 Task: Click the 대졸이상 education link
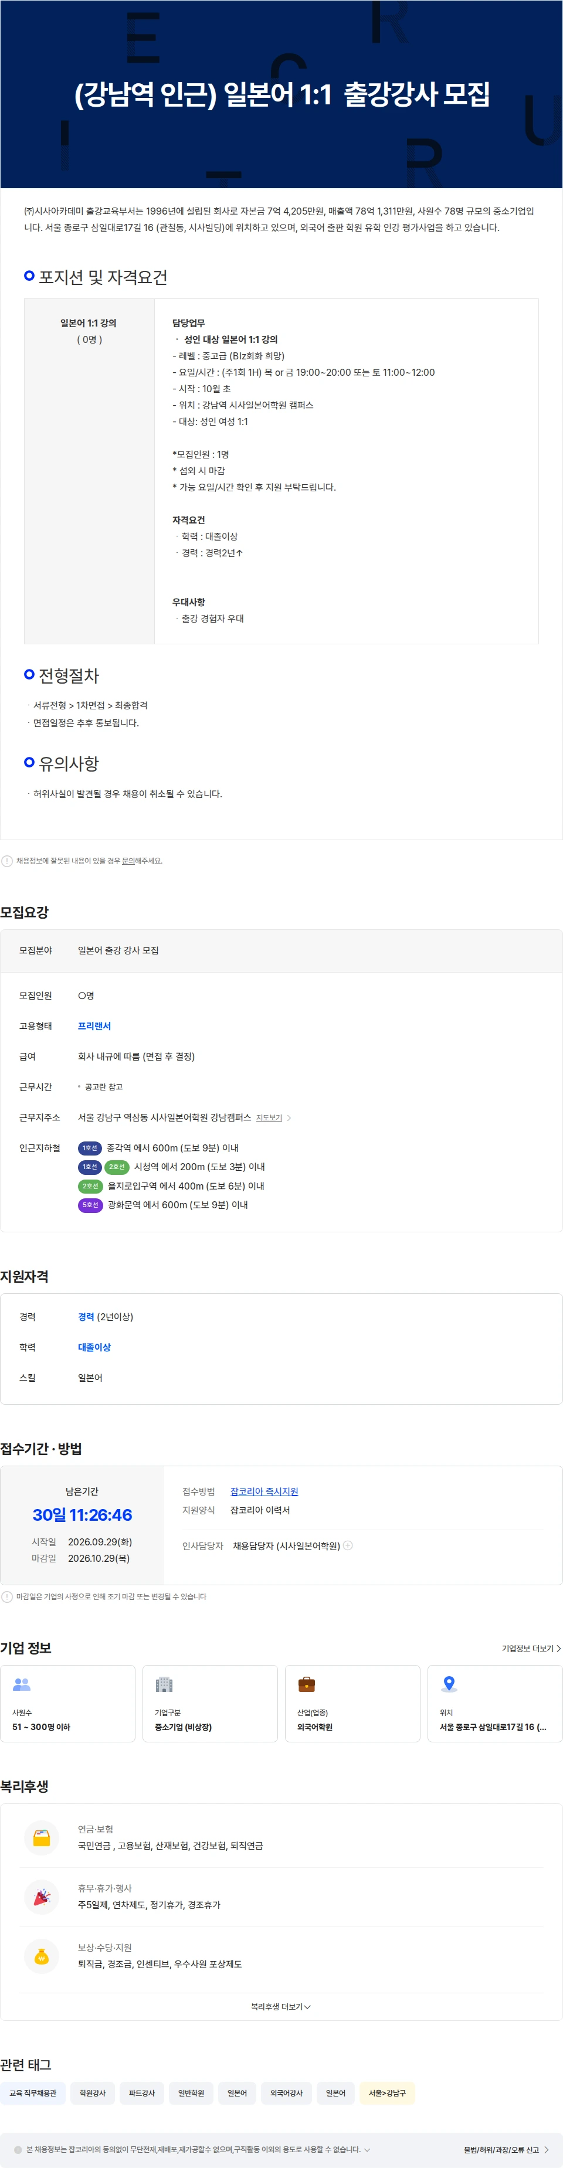point(94,1347)
